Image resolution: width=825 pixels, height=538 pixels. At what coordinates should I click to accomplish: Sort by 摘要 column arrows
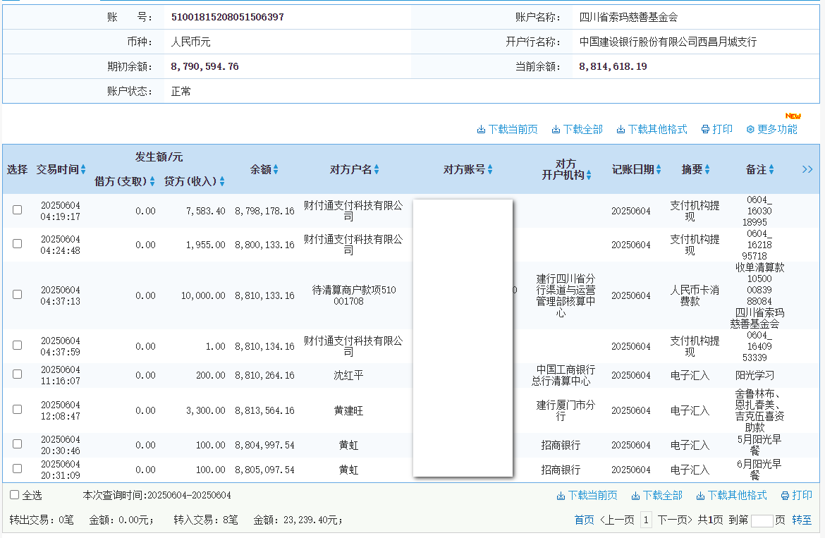tap(707, 169)
